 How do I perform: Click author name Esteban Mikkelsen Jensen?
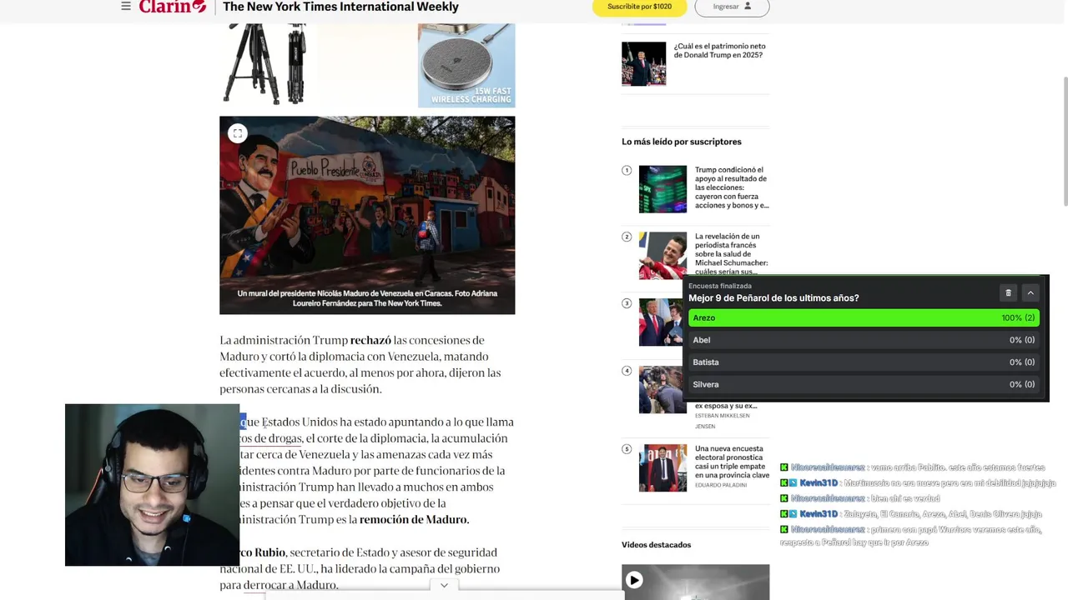[722, 421]
